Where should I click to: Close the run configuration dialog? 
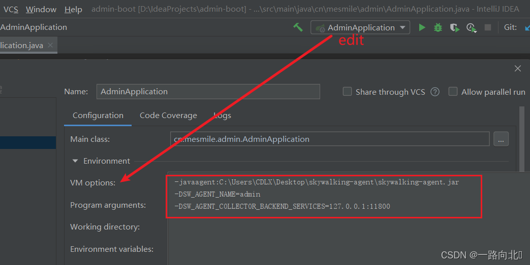[x=517, y=68]
